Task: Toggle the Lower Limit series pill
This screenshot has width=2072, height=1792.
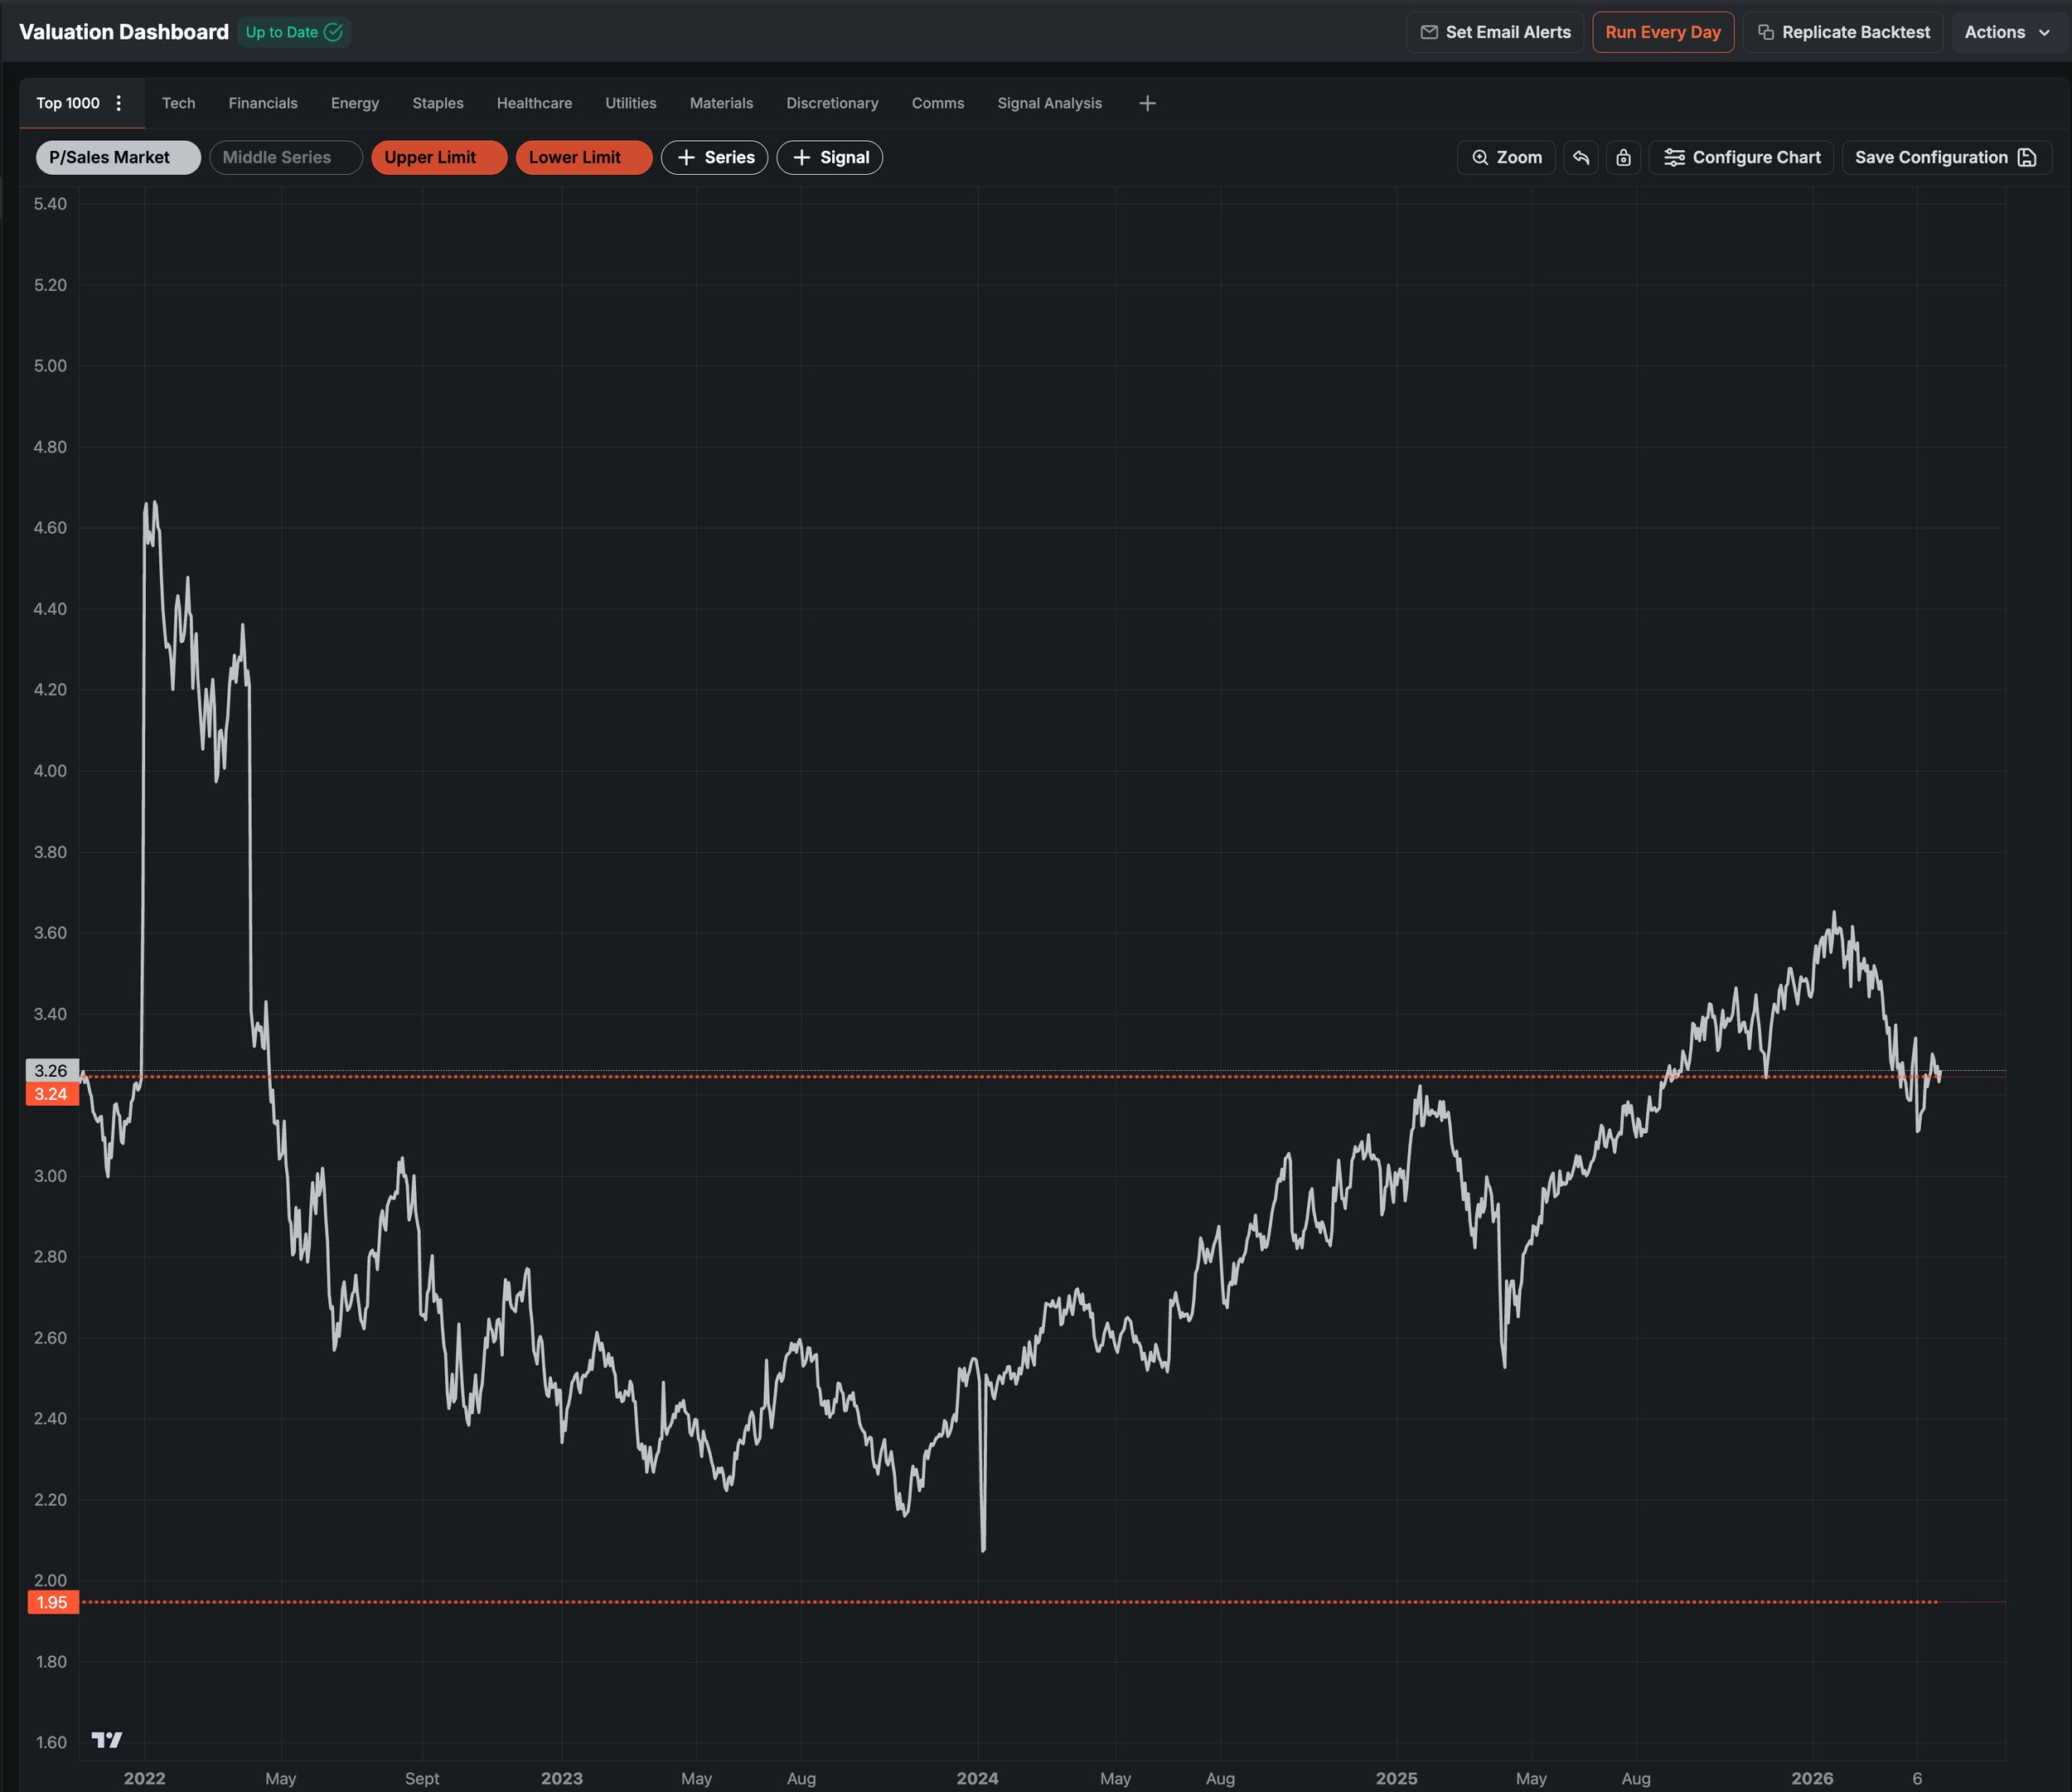Action: tap(583, 157)
